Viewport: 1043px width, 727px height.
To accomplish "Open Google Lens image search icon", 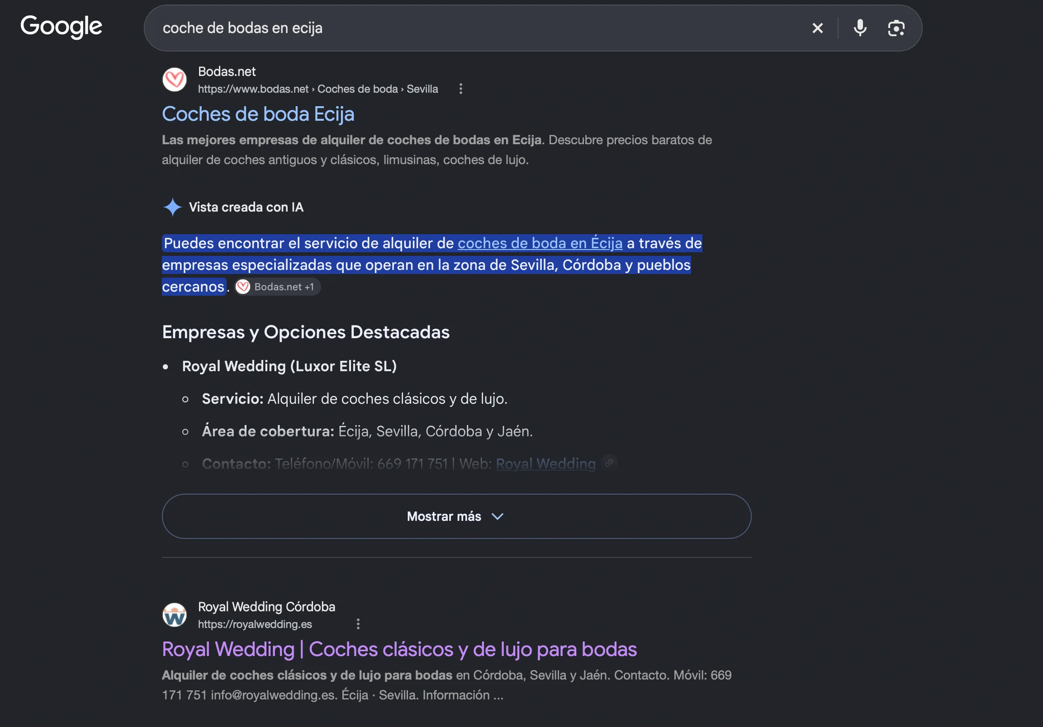I will tap(896, 28).
